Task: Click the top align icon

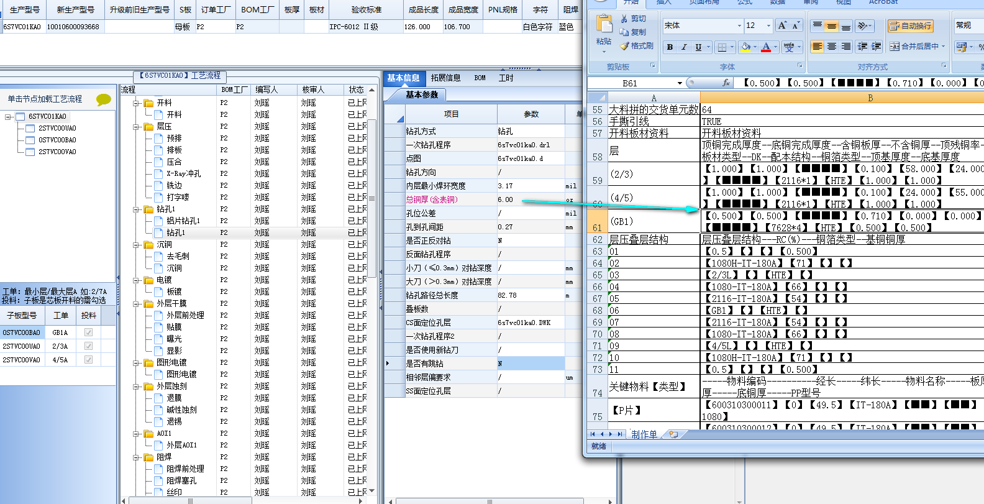Action: click(x=818, y=25)
